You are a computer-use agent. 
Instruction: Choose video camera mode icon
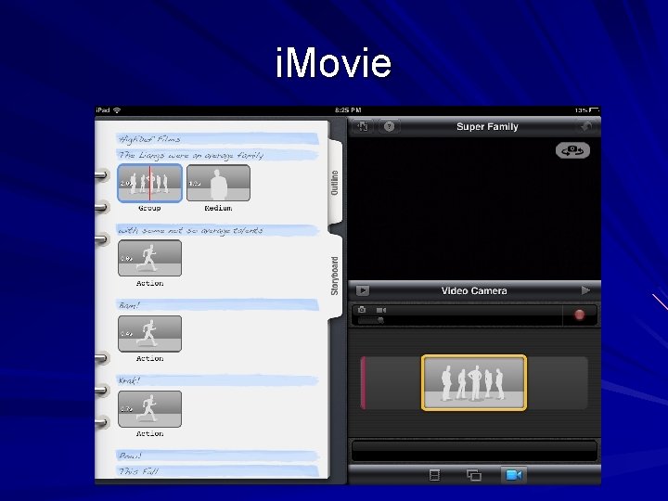(x=381, y=310)
